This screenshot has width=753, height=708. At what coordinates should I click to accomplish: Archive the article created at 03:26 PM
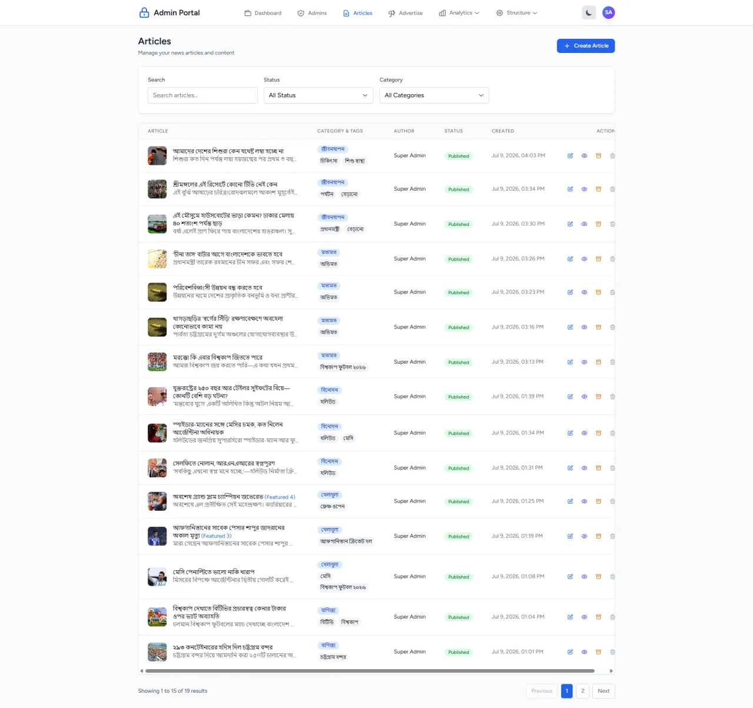(x=598, y=259)
